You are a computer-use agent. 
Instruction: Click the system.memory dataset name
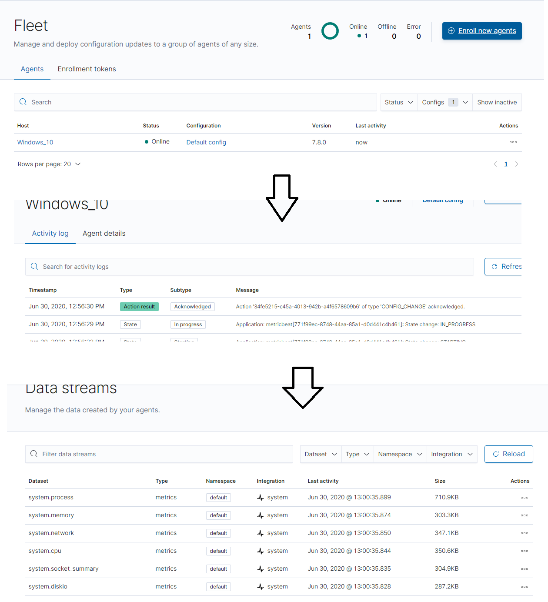[x=51, y=515]
